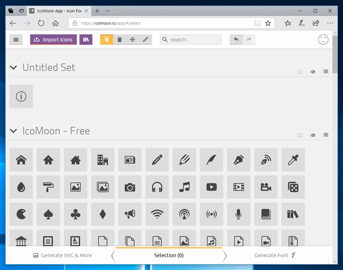Share this page from browser toolbar
The height and width of the screenshot is (270, 343).
click(x=316, y=23)
